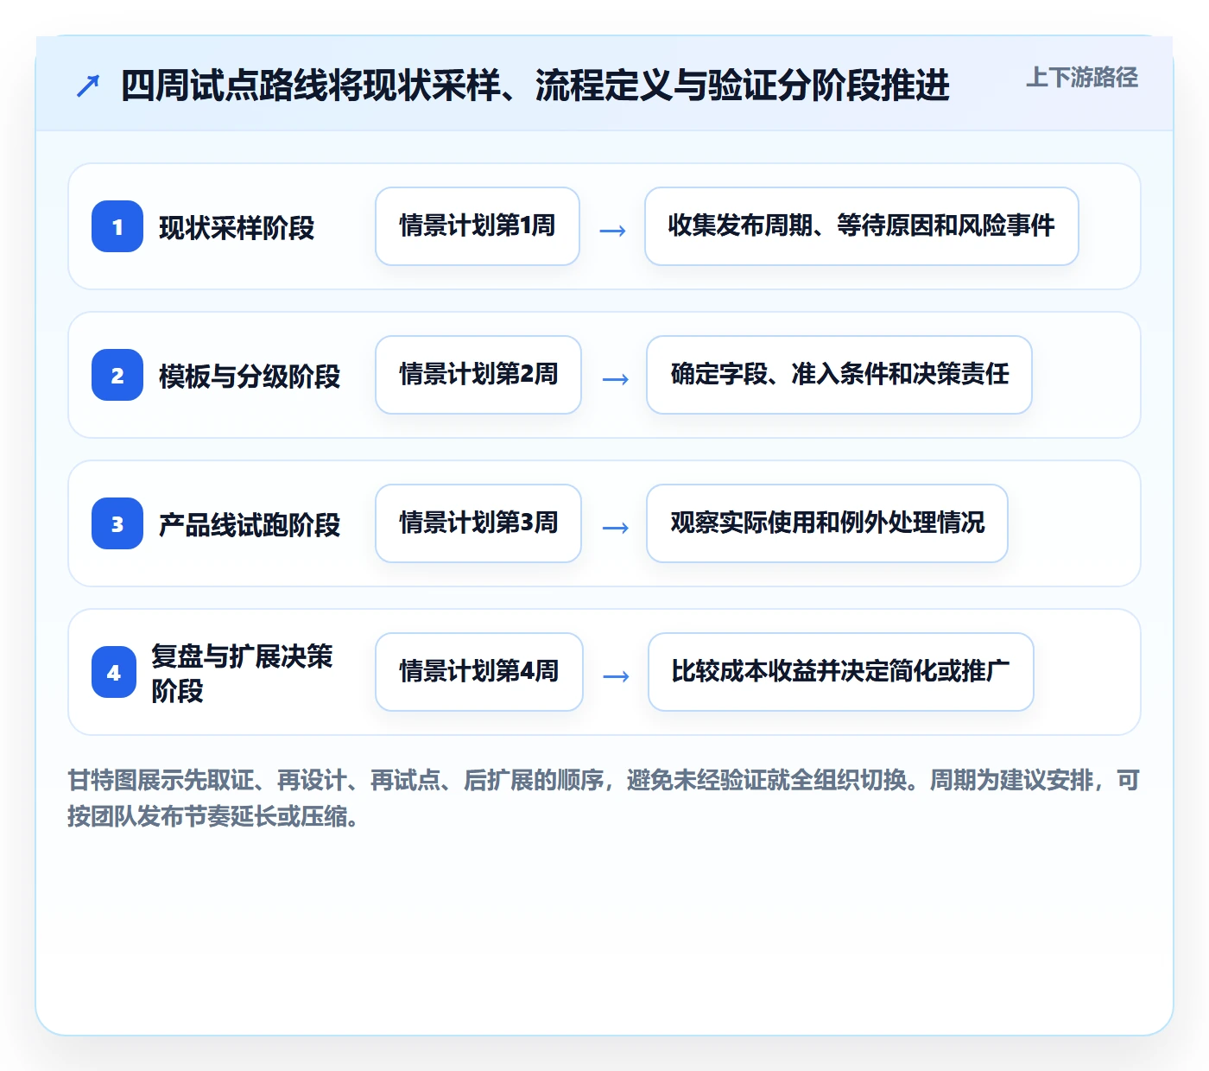Click the number 1 step badge
The width and height of the screenshot is (1209, 1071).
117,226
